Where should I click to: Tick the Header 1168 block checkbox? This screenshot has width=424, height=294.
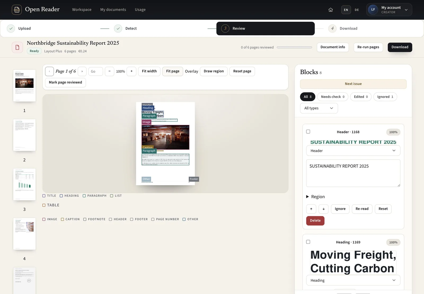308,132
